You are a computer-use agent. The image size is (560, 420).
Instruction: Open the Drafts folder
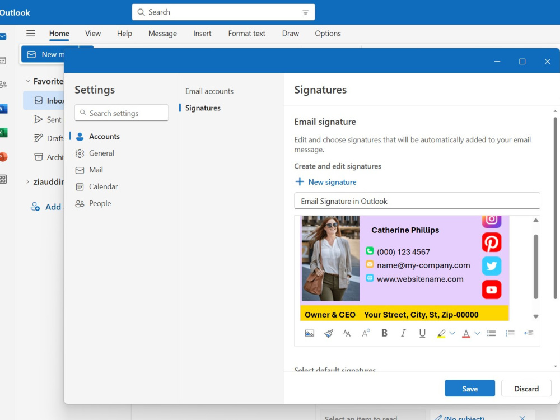pyautogui.click(x=49, y=138)
